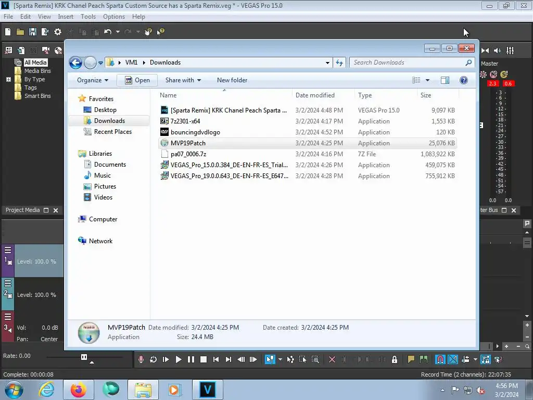Select Desktop under Favorites
533x400 pixels.
point(105,110)
